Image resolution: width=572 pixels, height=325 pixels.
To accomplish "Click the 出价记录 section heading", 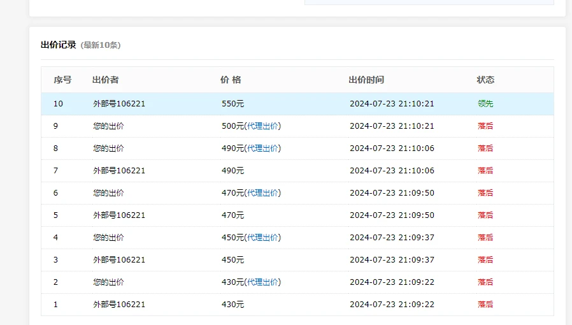I will pyautogui.click(x=58, y=45).
